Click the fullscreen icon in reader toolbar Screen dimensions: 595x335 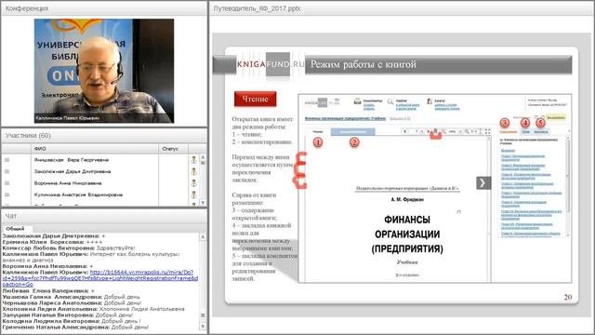[x=487, y=131]
